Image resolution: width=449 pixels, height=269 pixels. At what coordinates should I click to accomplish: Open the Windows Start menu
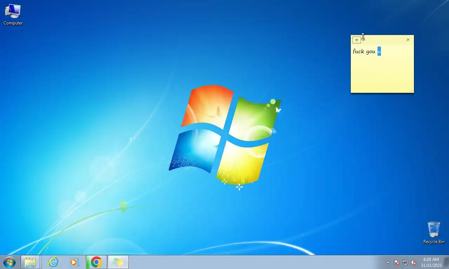point(9,262)
